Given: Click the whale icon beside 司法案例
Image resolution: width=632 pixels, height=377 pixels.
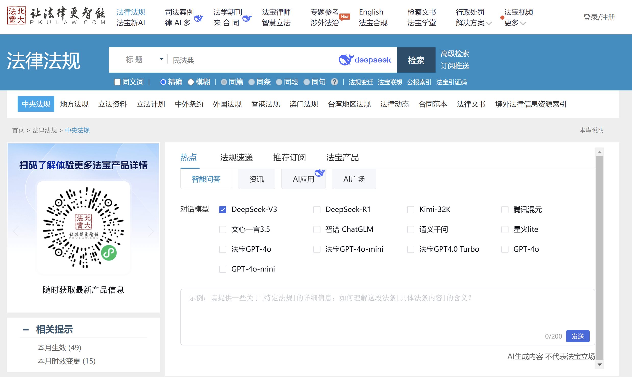Looking at the screenshot, I should (198, 18).
